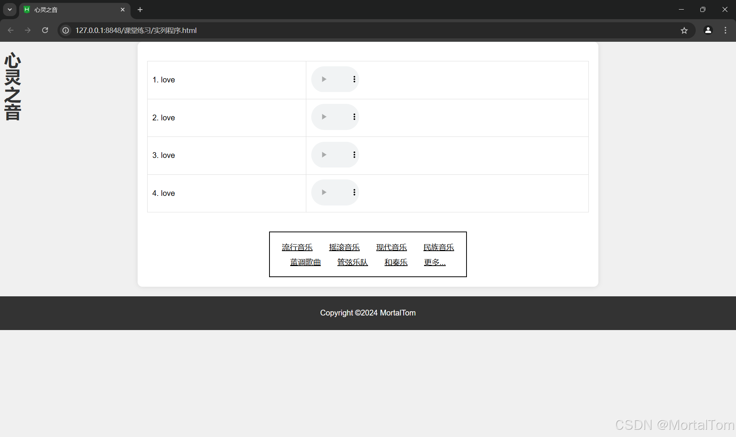Reload the page with refresh icon

pyautogui.click(x=45, y=30)
